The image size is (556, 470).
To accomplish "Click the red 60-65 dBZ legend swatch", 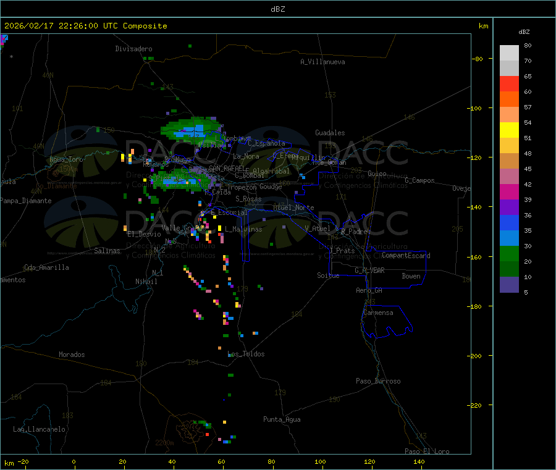I will pyautogui.click(x=509, y=83).
